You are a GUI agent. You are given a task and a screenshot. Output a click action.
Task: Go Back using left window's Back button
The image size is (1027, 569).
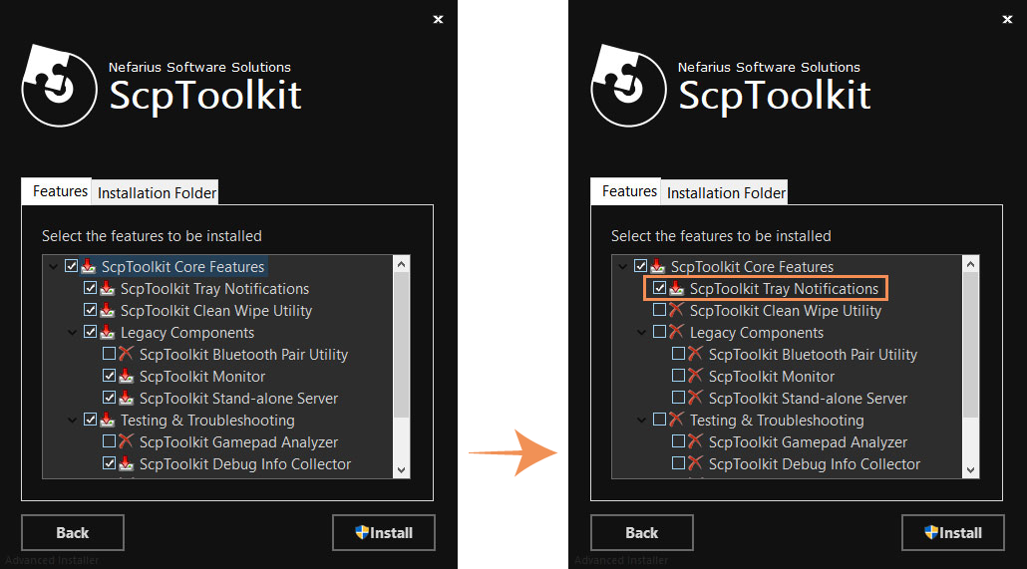72,532
